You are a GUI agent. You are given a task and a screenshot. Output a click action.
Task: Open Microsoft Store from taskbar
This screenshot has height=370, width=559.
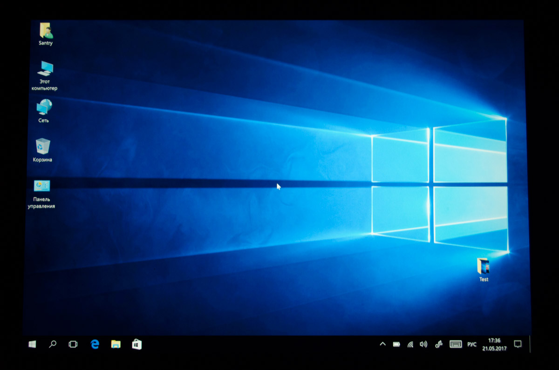click(x=136, y=344)
